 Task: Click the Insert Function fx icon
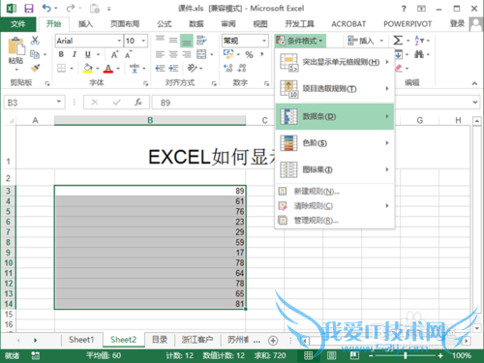138,103
